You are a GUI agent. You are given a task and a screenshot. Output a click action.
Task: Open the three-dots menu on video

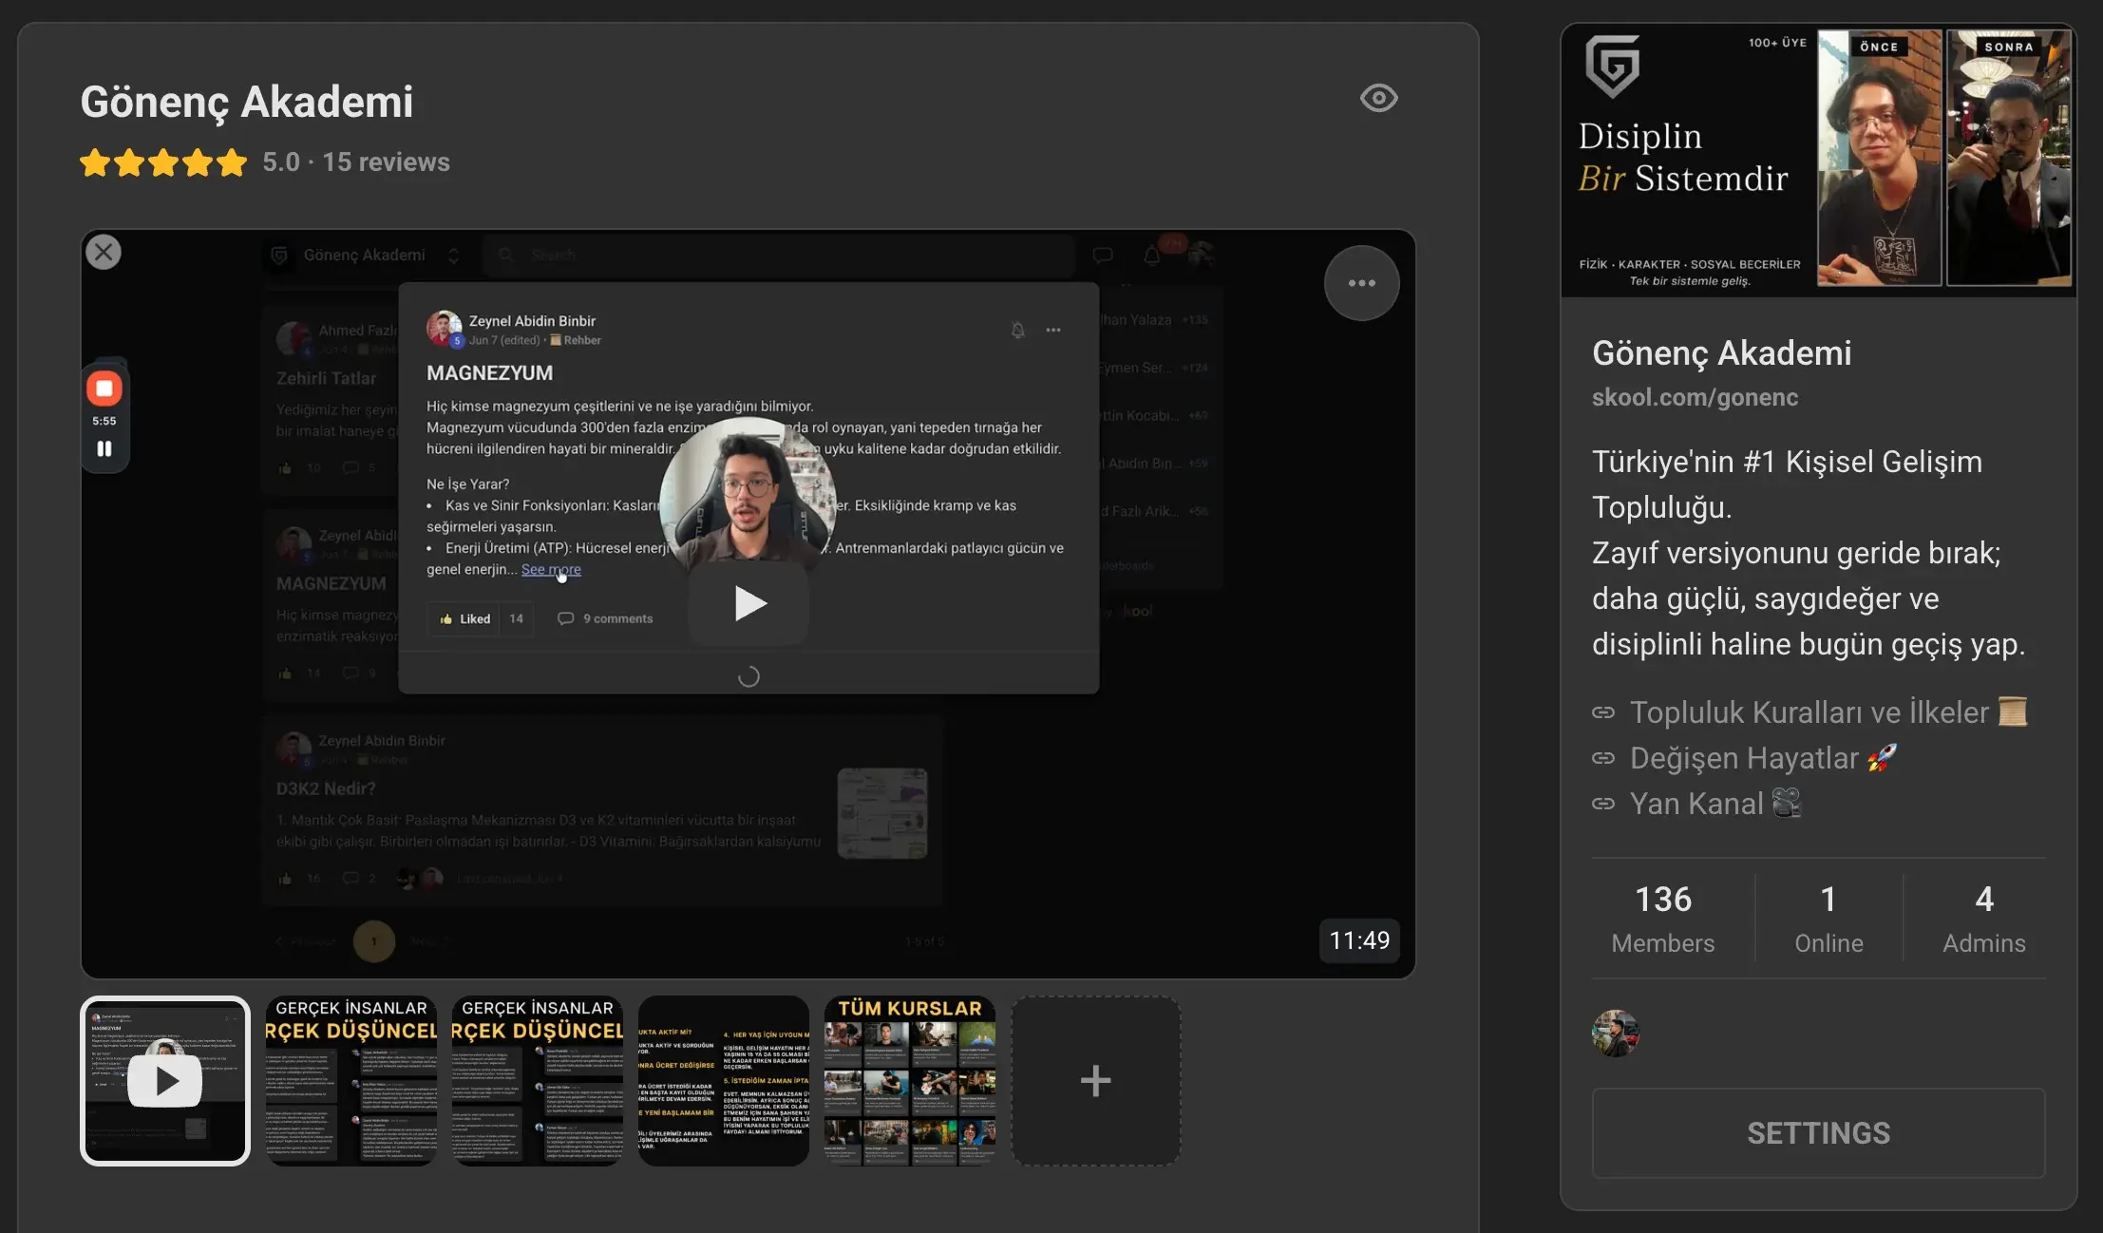click(x=1361, y=283)
